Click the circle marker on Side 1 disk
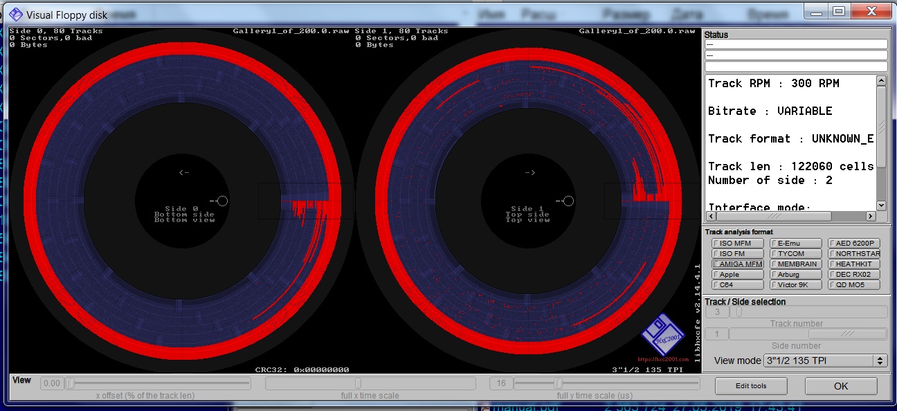Image resolution: width=897 pixels, height=411 pixels. (x=568, y=201)
